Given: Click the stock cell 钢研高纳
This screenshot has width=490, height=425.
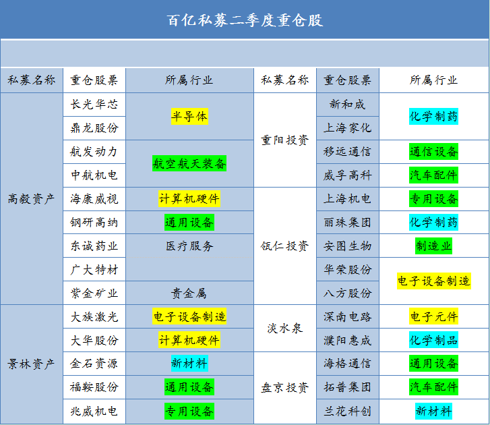Looking at the screenshot, I should (94, 223).
